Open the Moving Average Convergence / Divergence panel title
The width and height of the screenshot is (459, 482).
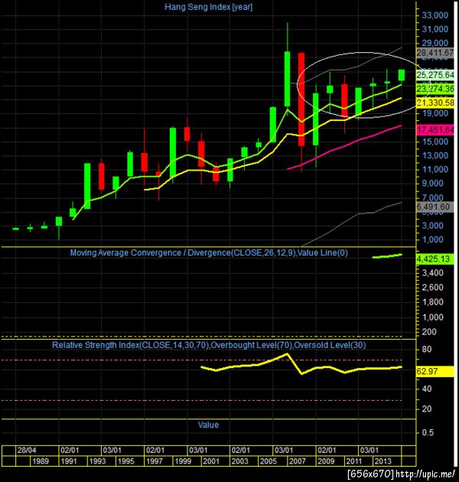click(x=209, y=252)
